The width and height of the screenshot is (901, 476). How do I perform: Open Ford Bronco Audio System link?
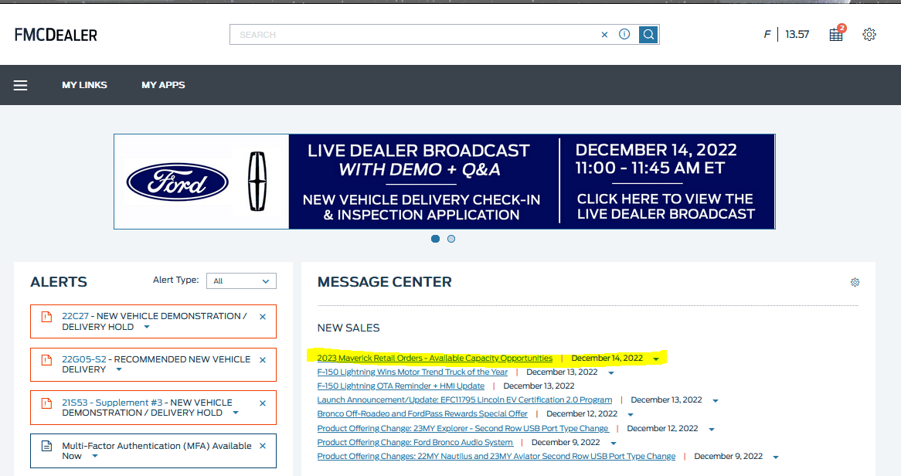pyautogui.click(x=415, y=442)
